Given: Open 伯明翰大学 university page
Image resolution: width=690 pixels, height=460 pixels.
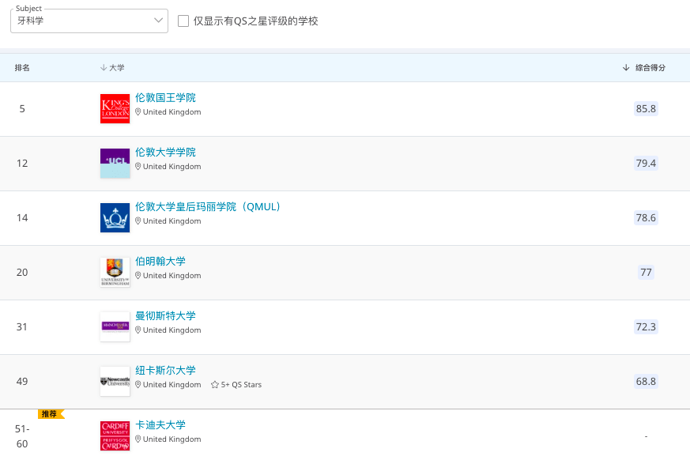Looking at the screenshot, I should [x=160, y=262].
